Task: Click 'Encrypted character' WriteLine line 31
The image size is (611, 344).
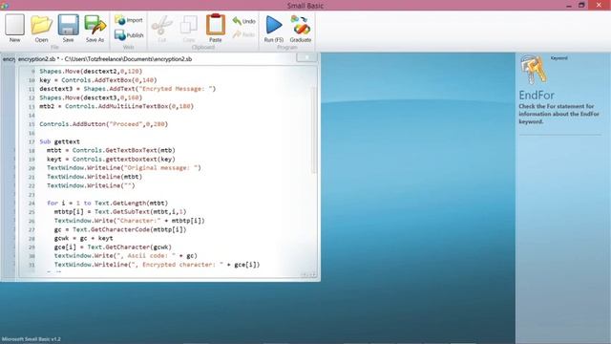Action: pyautogui.click(x=157, y=265)
